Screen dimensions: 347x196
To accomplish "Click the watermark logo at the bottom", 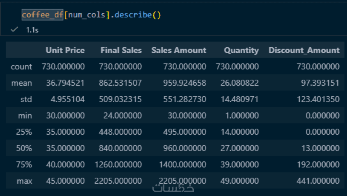I will click(173, 188).
